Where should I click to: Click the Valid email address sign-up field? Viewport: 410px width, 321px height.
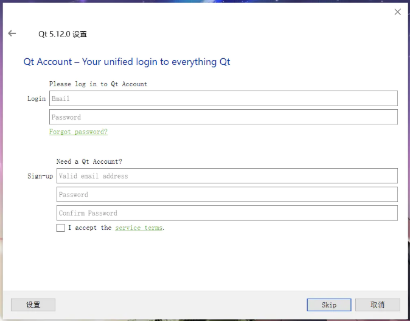click(x=227, y=176)
